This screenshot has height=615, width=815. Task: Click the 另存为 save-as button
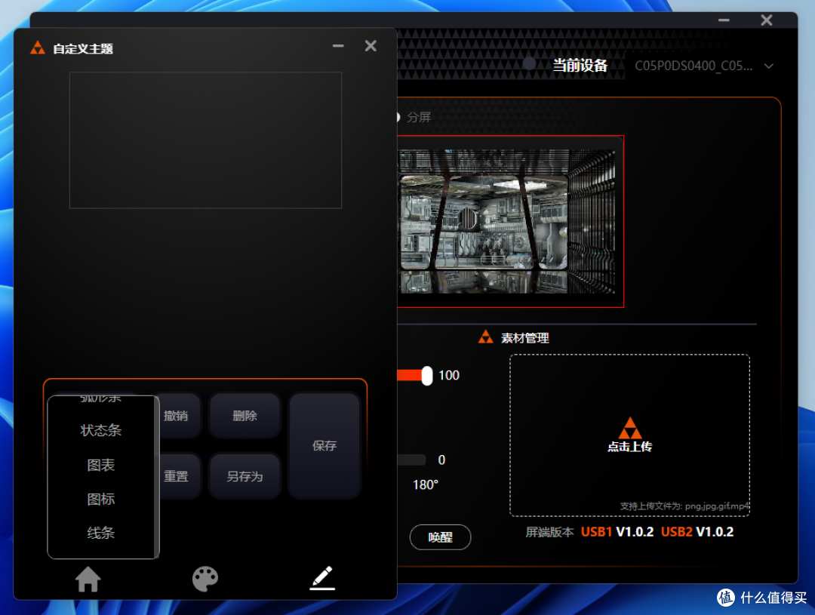[x=244, y=476]
